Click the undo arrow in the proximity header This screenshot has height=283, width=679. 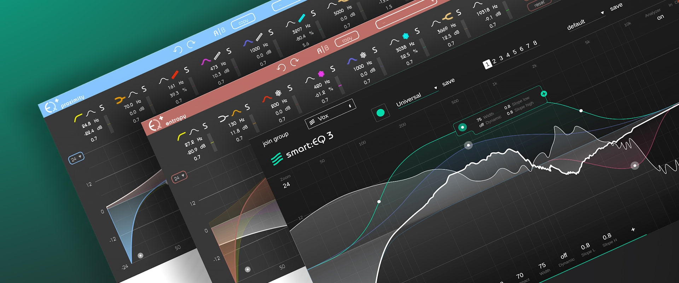(178, 50)
